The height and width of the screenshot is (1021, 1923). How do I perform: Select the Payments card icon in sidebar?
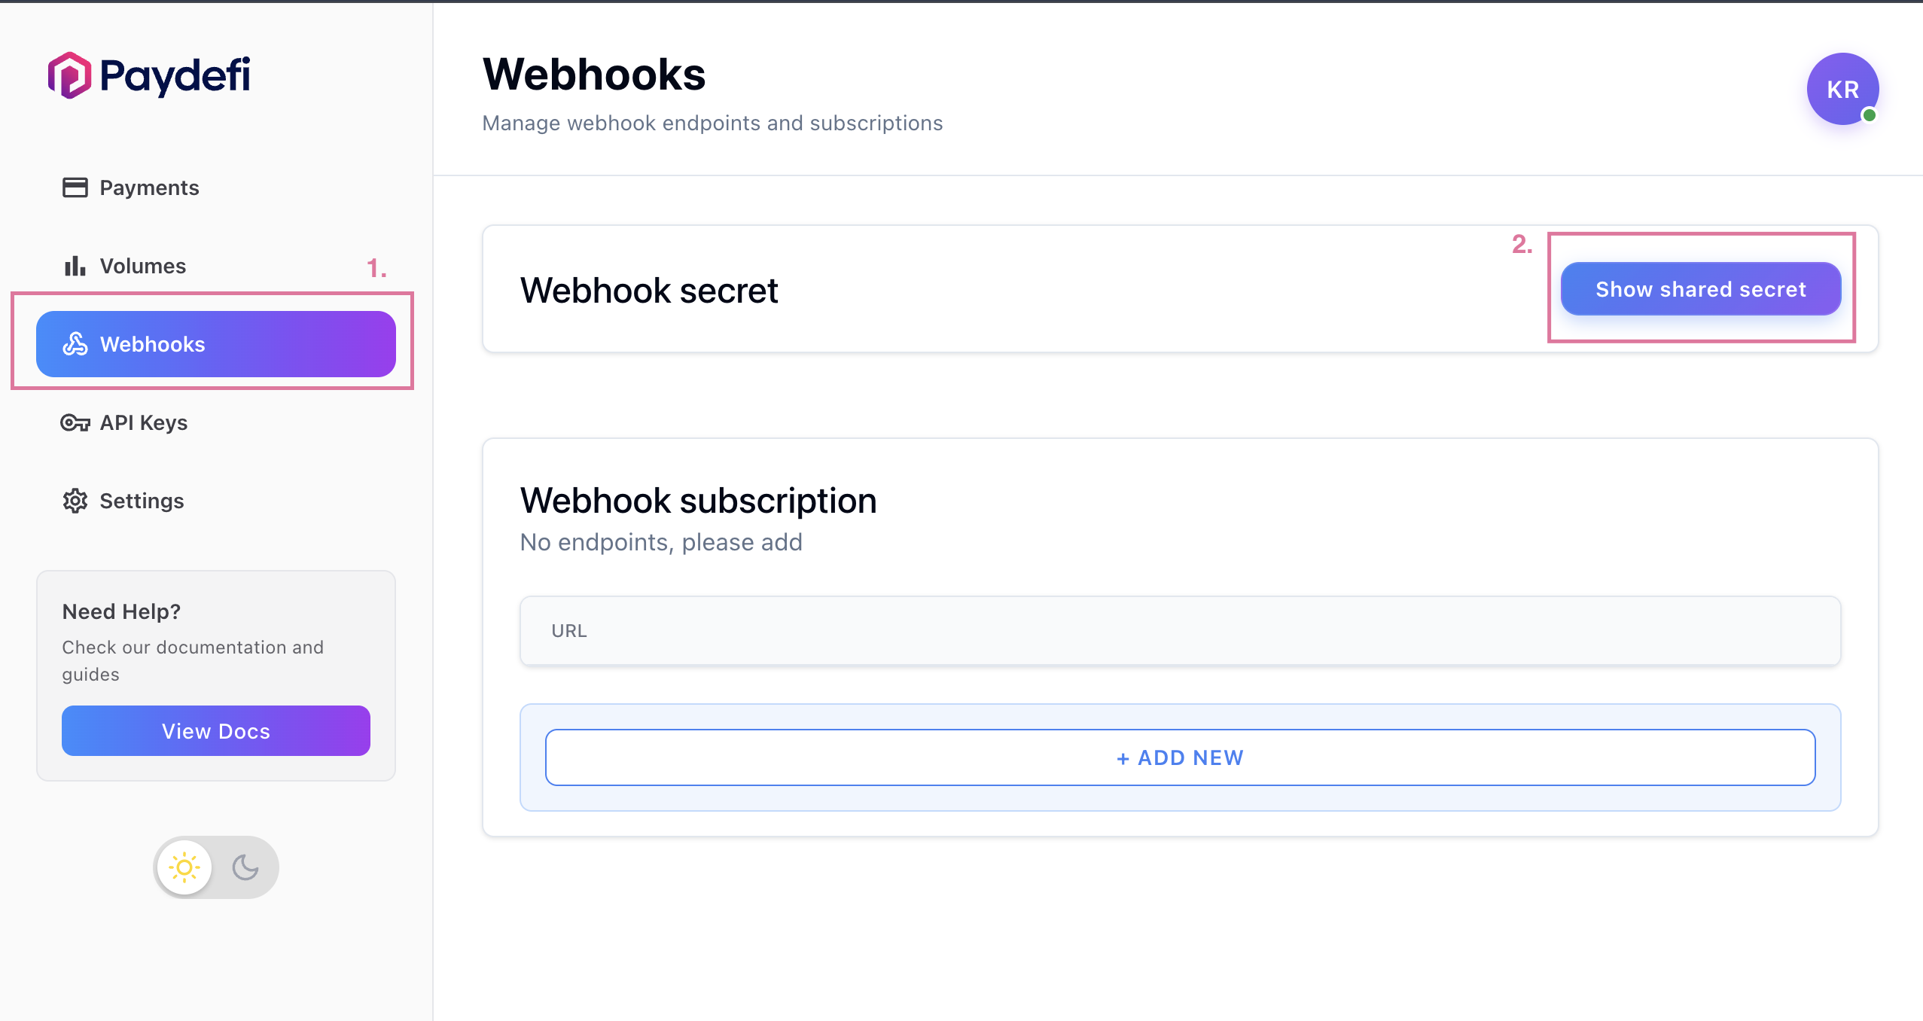(x=75, y=187)
